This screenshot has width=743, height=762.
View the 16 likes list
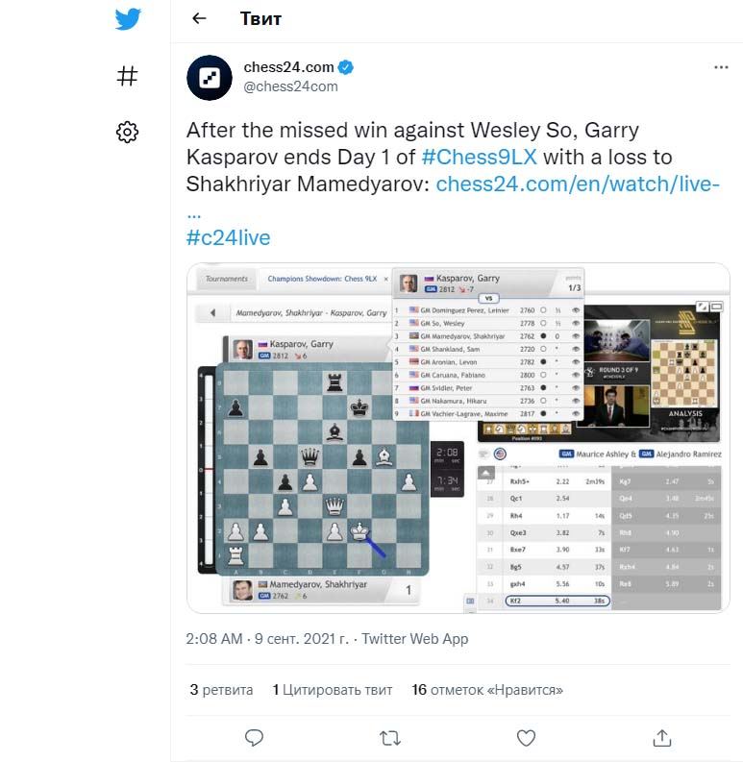487,690
